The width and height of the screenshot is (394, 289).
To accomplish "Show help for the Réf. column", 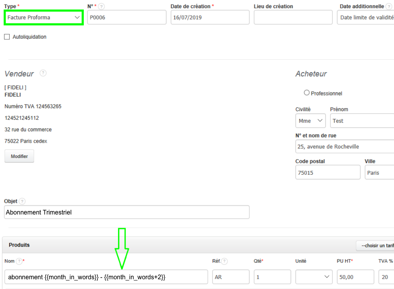I will point(224,261).
